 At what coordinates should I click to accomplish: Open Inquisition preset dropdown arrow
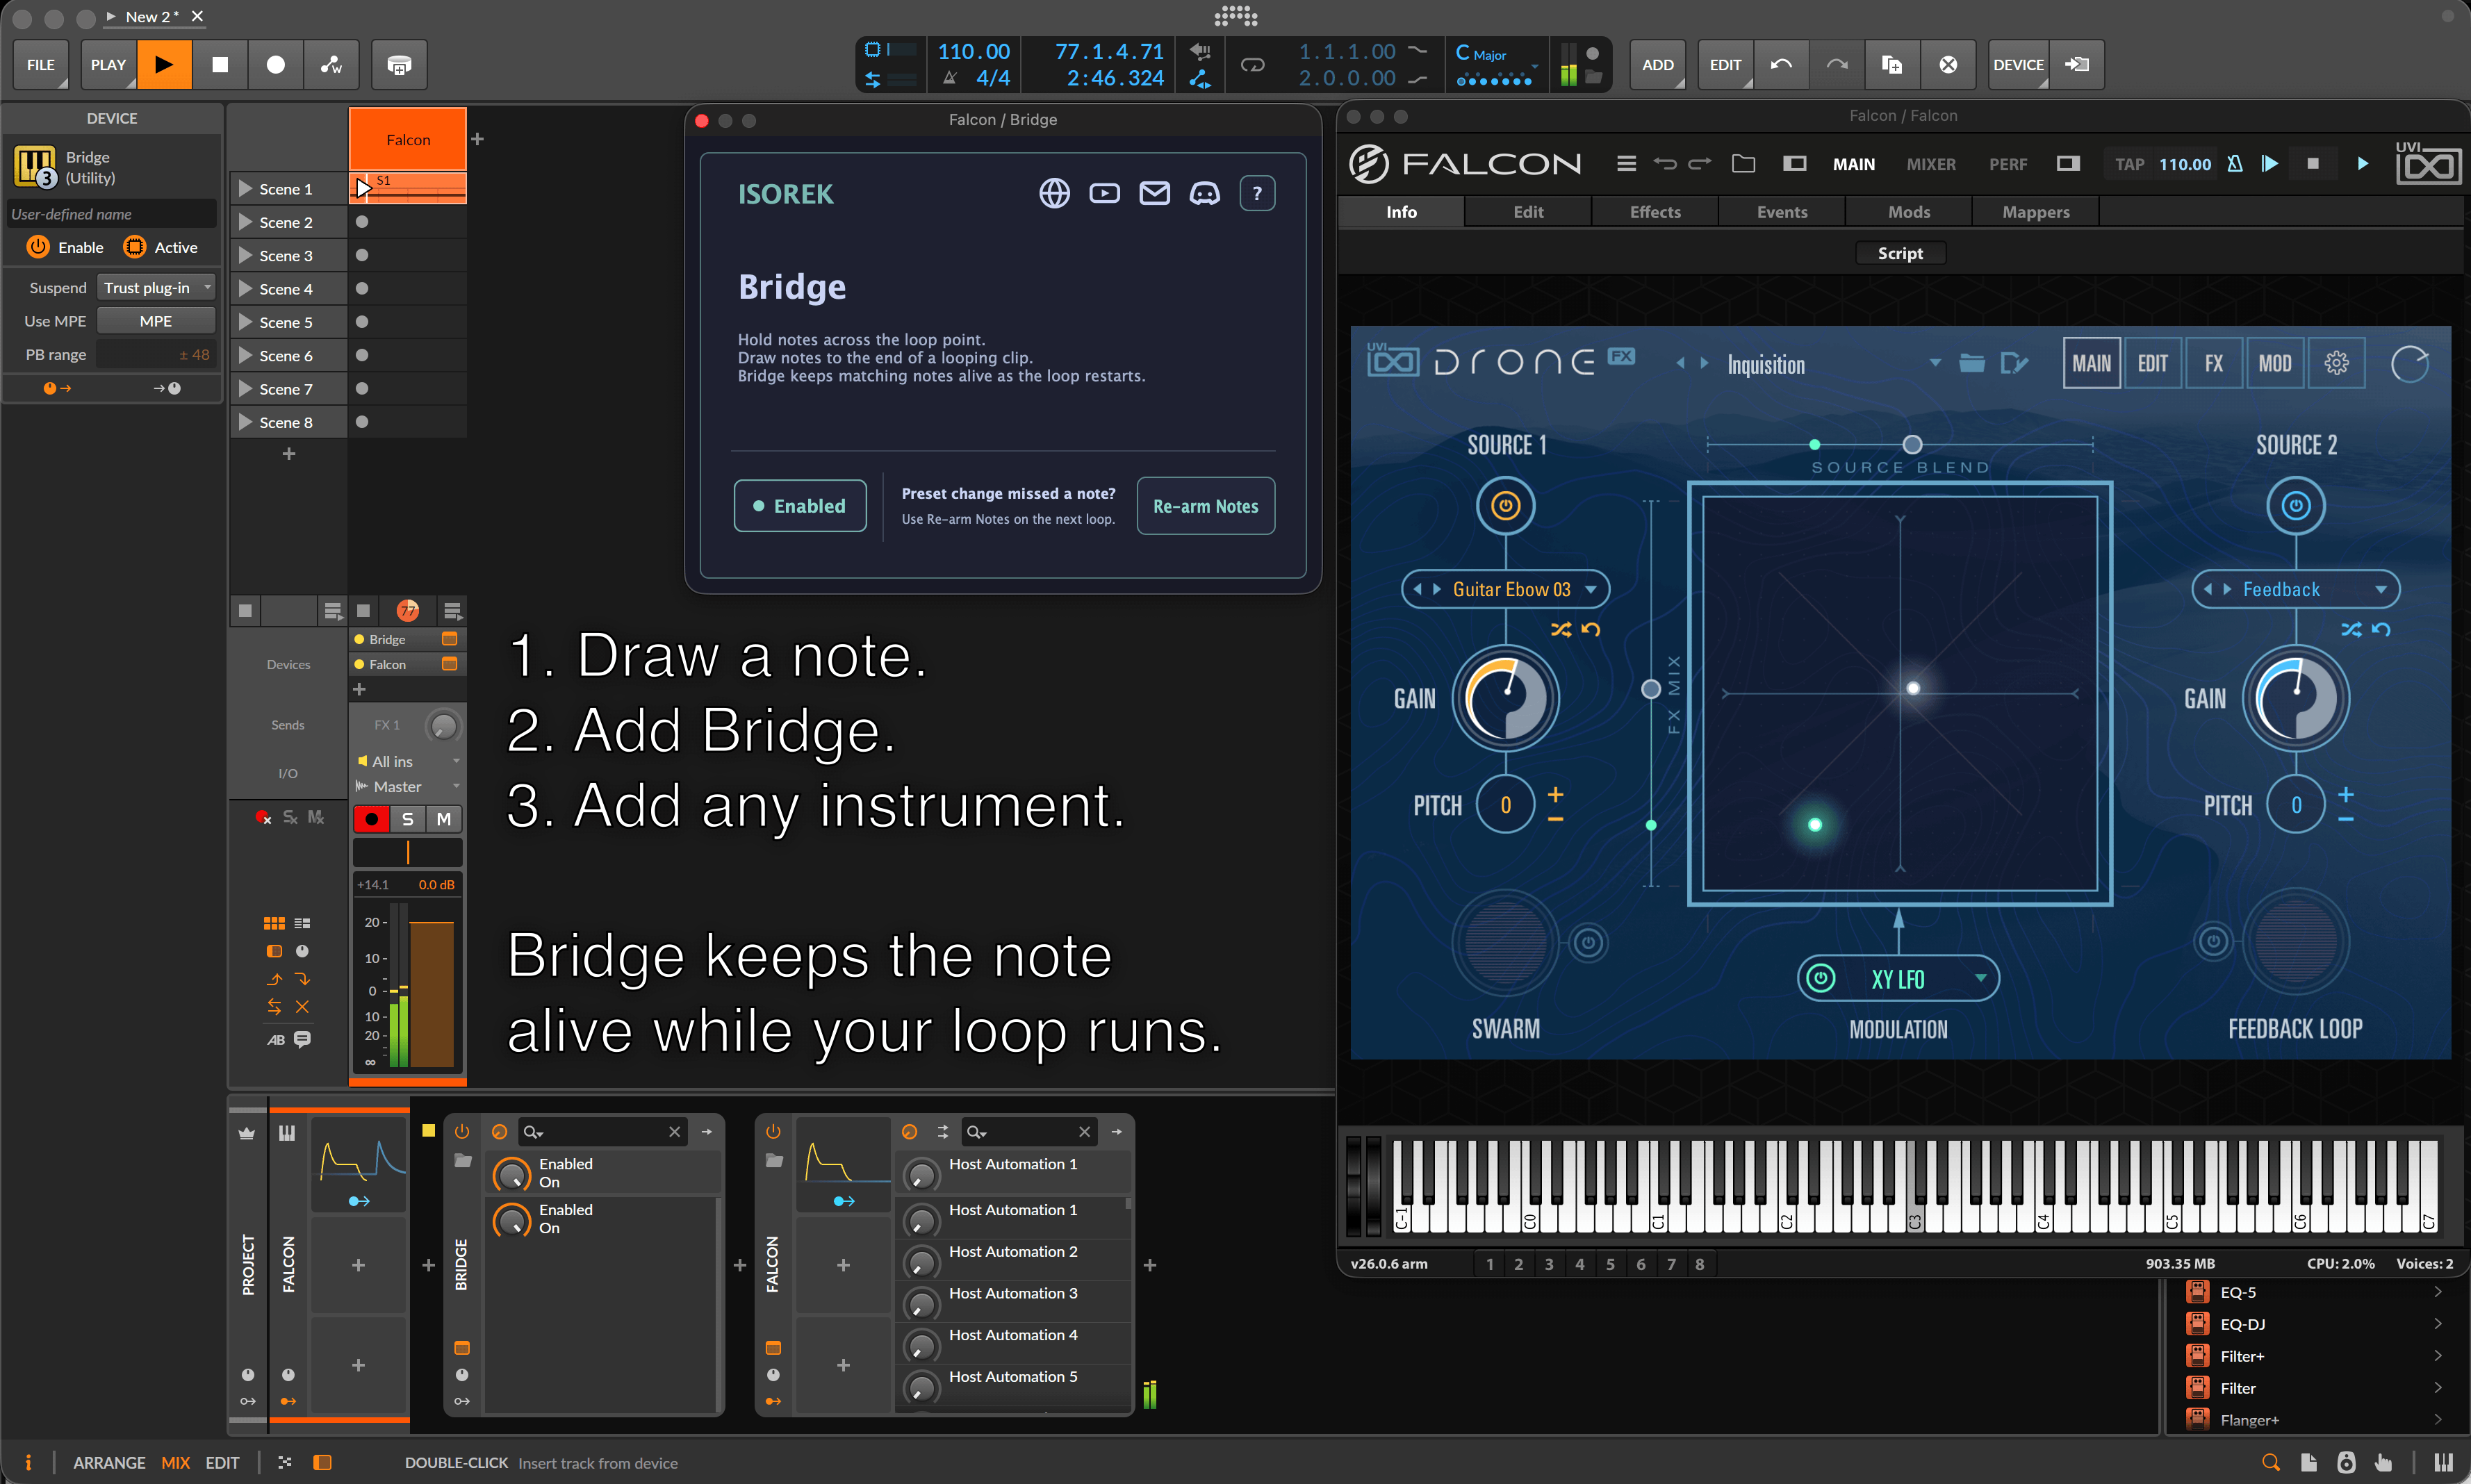[1935, 363]
